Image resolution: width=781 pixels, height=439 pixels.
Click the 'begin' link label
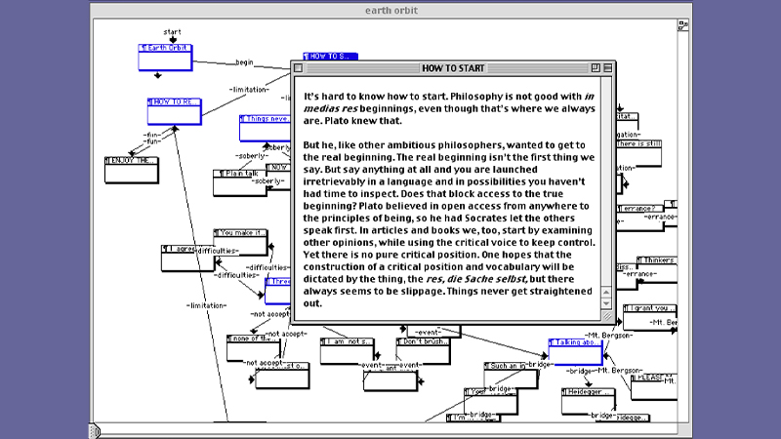point(244,62)
